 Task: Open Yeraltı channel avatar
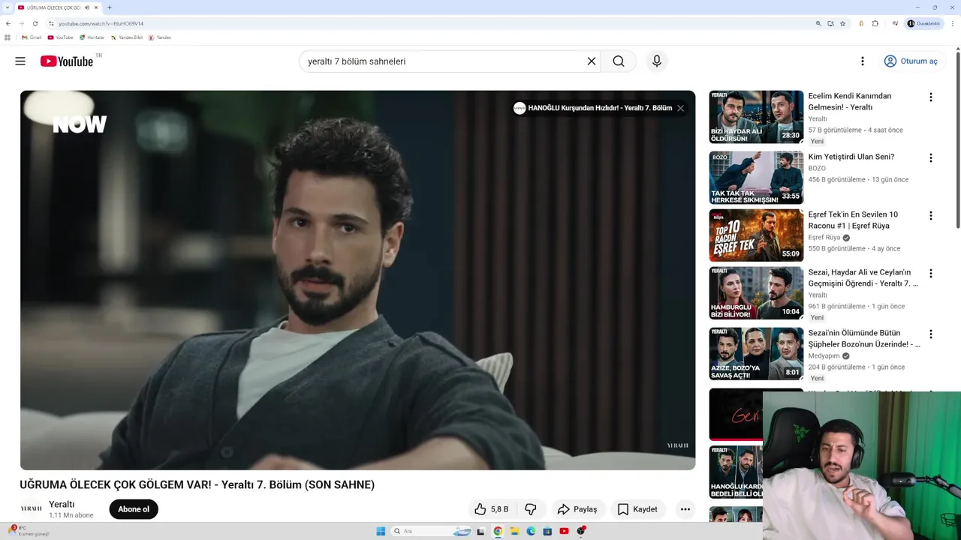tap(32, 509)
